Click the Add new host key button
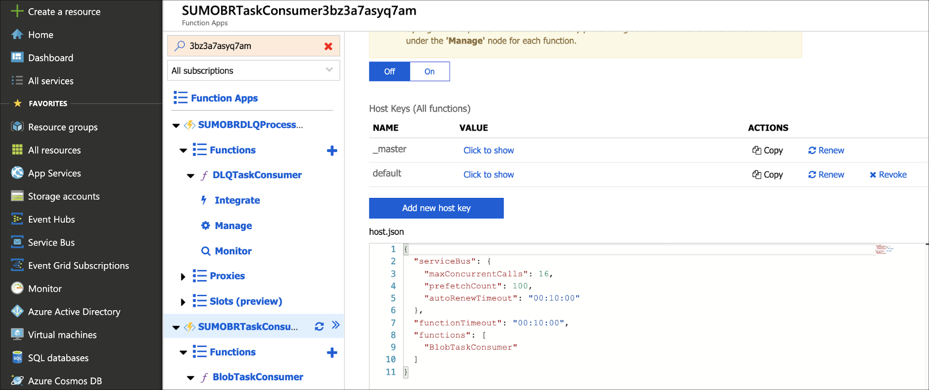The image size is (929, 390). point(436,208)
